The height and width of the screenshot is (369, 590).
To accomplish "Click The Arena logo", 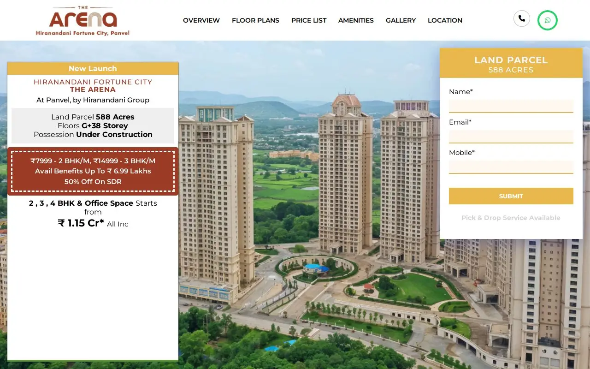I will click(x=83, y=21).
